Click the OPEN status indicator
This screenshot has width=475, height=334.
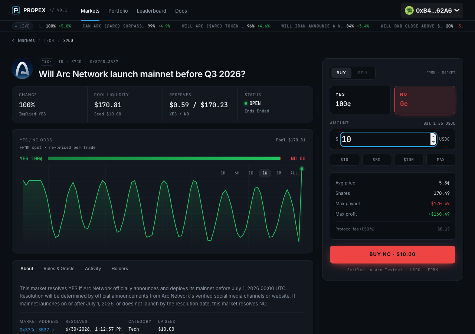coord(253,104)
